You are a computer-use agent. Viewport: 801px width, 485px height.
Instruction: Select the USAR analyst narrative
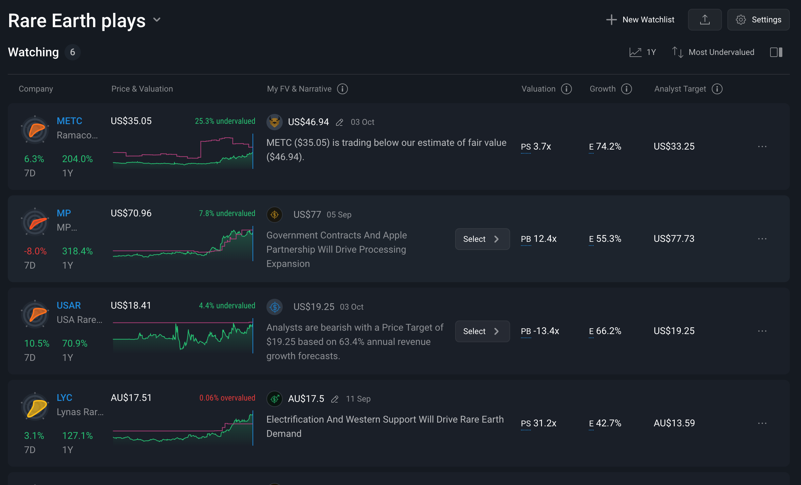(482, 331)
